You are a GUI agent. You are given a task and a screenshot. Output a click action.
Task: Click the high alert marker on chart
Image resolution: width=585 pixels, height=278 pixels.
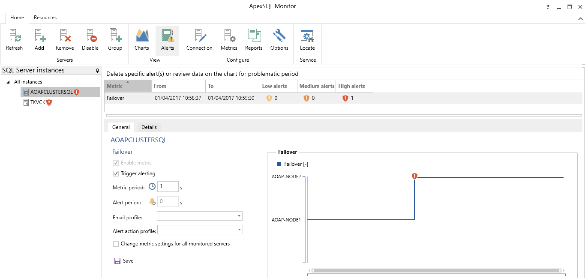coord(414,176)
